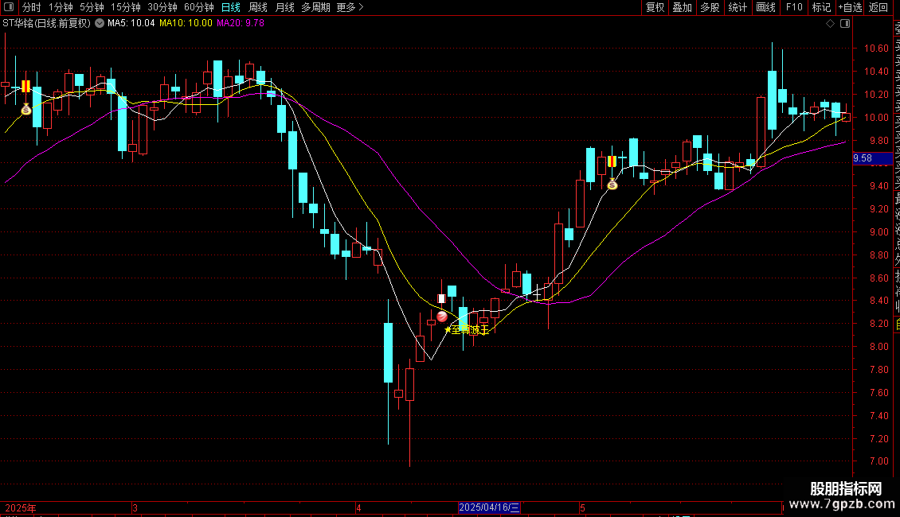This screenshot has width=900, height=517.
Task: Click the 返回 back button
Action: pos(878,7)
